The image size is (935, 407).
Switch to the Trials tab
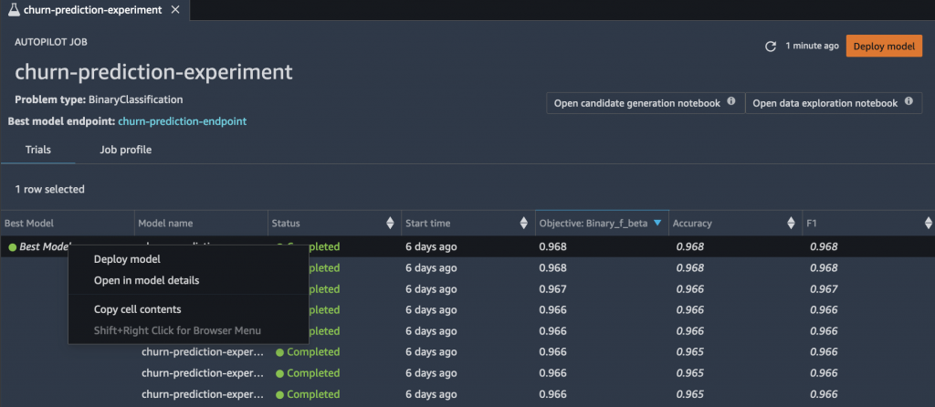[x=38, y=150]
